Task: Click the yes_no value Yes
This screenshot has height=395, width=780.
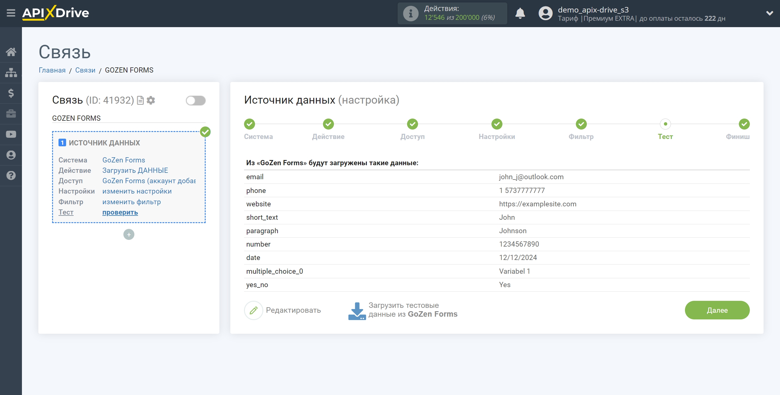Action: tap(505, 285)
